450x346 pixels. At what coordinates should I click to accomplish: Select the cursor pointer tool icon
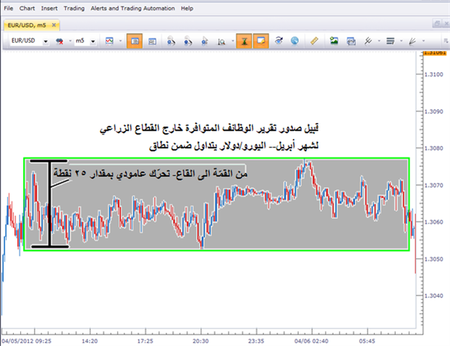(205, 41)
